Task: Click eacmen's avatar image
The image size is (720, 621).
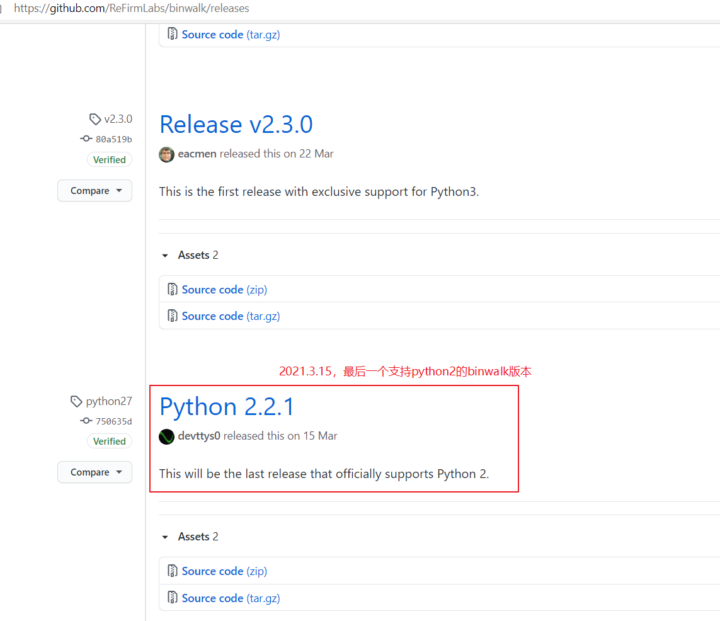Action: [x=166, y=154]
